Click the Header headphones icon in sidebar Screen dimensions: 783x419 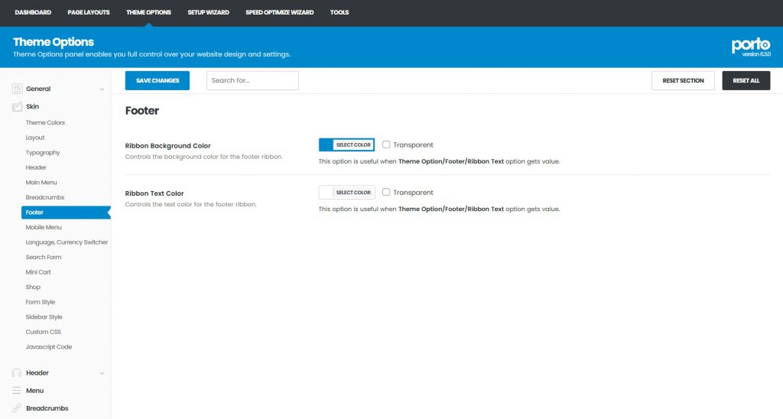[x=17, y=373]
